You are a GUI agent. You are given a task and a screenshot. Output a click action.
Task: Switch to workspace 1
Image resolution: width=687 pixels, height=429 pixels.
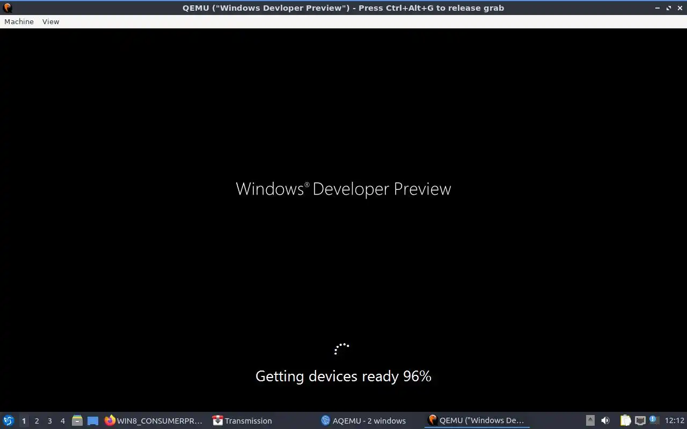(x=24, y=420)
